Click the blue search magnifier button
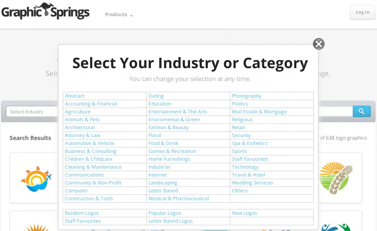Viewport: 377px width, 231px height. pyautogui.click(x=362, y=111)
